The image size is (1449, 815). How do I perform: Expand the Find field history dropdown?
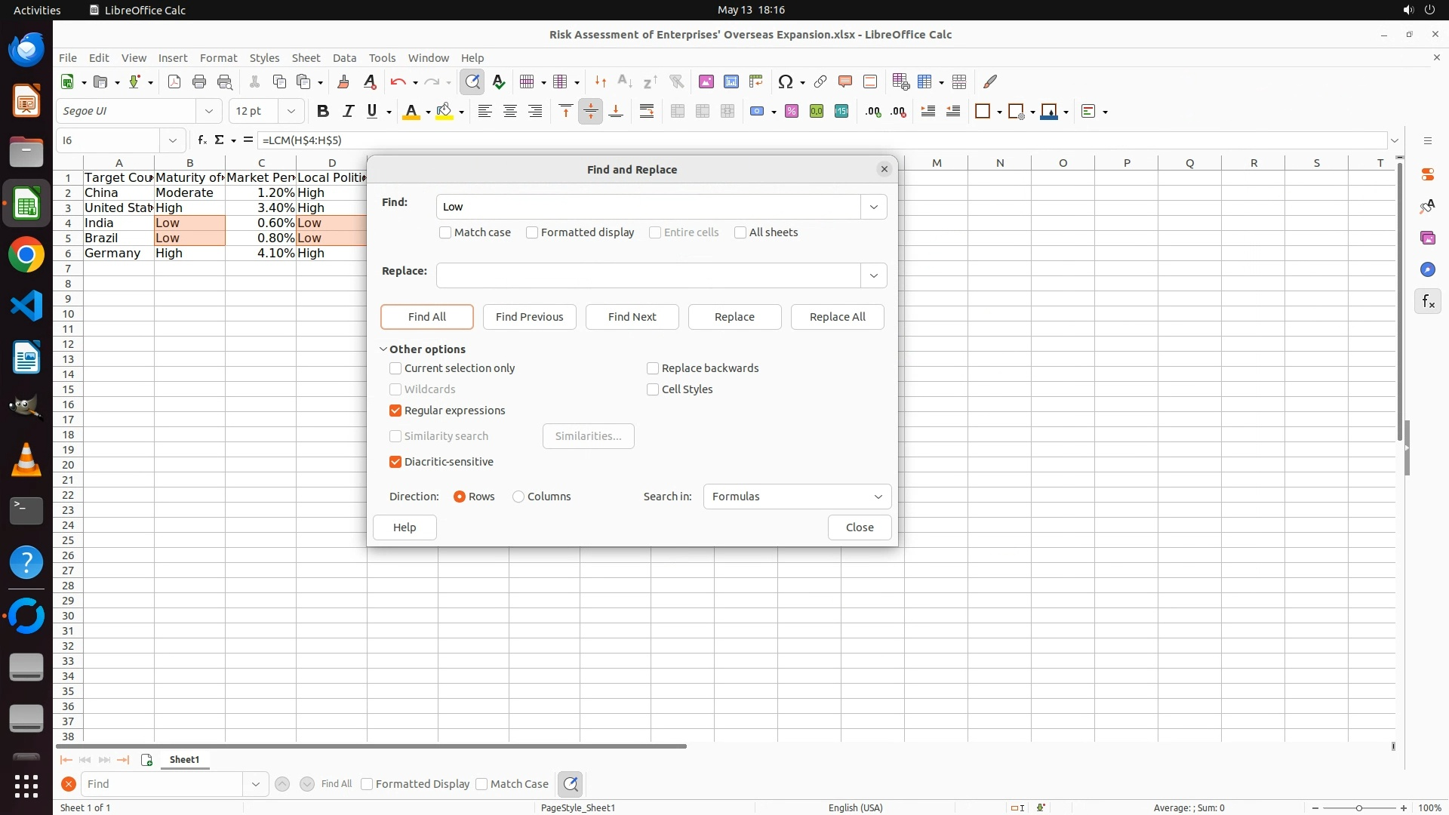pos(874,207)
